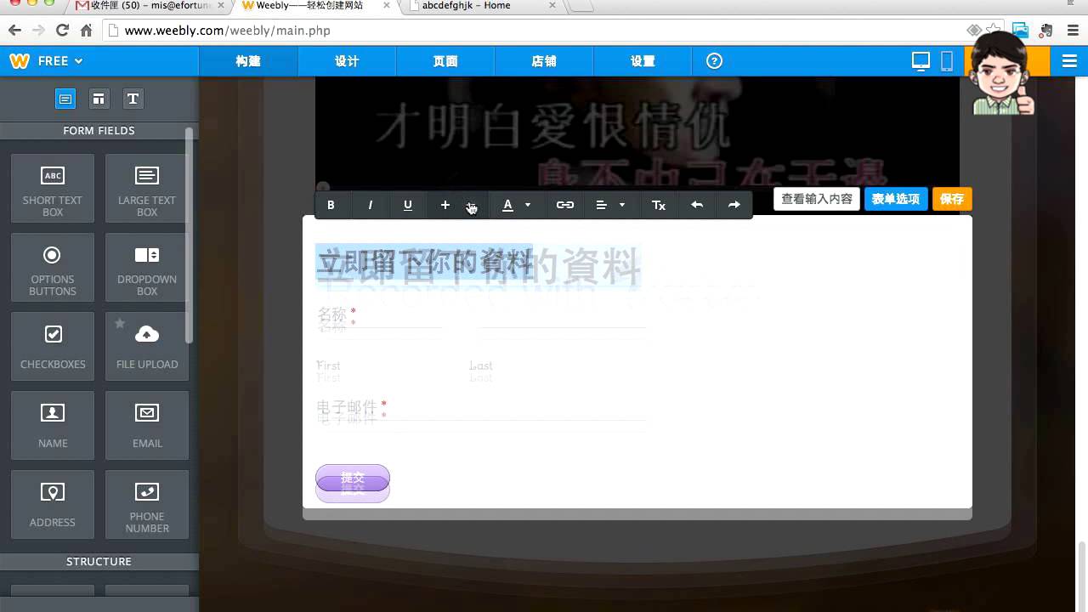This screenshot has height=612, width=1088.
Task: Add a Large Text Box field
Action: click(x=147, y=188)
